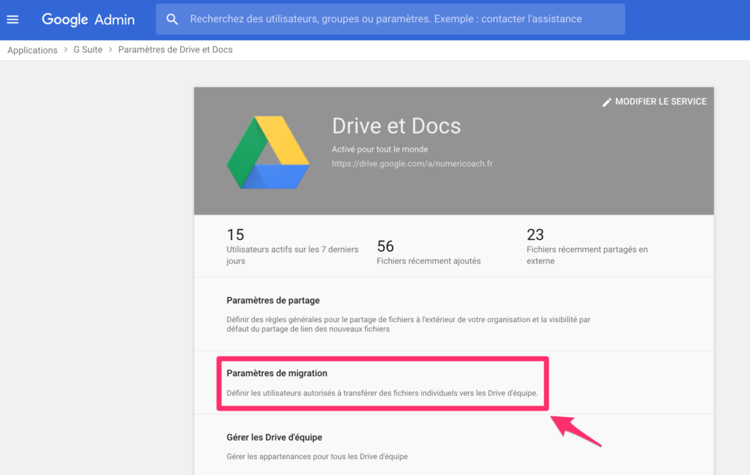
Task: Go to G Suite breadcrumb
Action: click(88, 50)
